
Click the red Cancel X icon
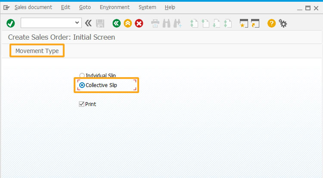tap(139, 23)
